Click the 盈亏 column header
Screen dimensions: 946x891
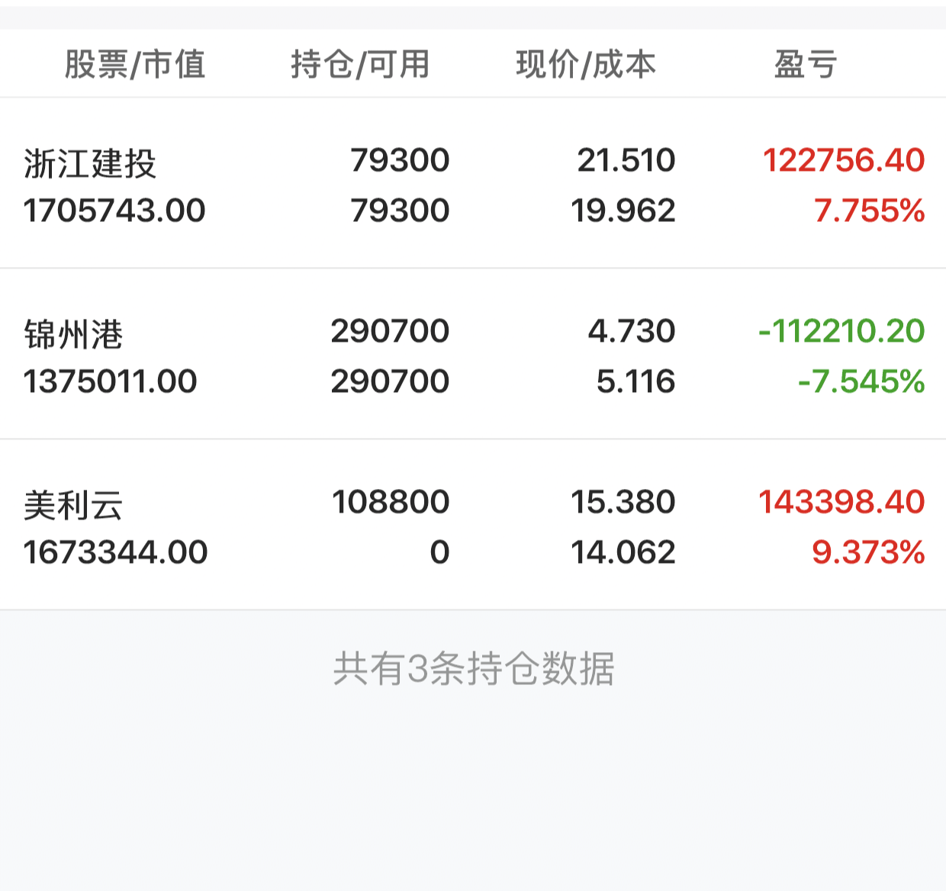coord(806,64)
